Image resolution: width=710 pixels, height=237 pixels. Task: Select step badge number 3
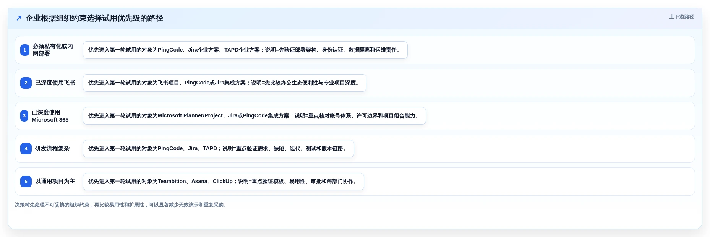pos(24,116)
